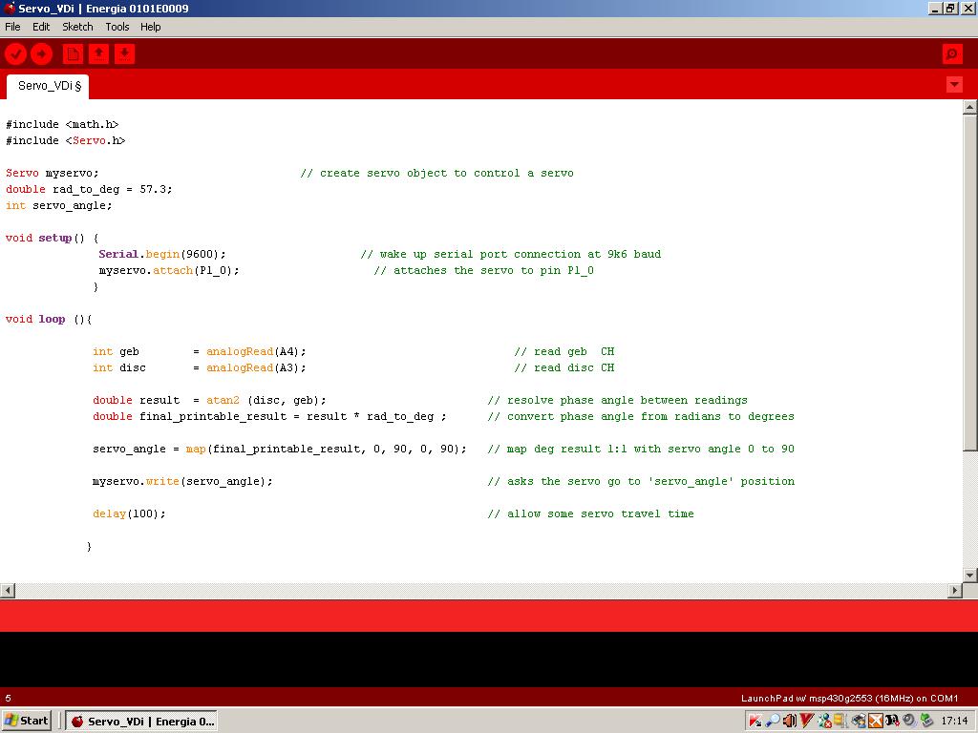This screenshot has height=733, width=978.
Task: Open the File menu
Action: (12, 27)
